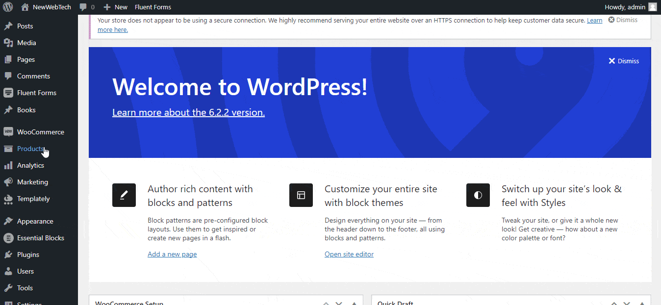The height and width of the screenshot is (305, 661).
Task: Click New in the admin bar
Action: (x=121, y=7)
